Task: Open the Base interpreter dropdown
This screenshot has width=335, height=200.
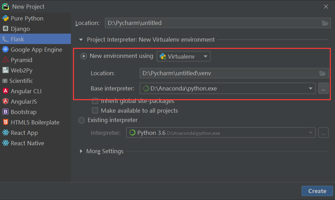Action: [228, 88]
